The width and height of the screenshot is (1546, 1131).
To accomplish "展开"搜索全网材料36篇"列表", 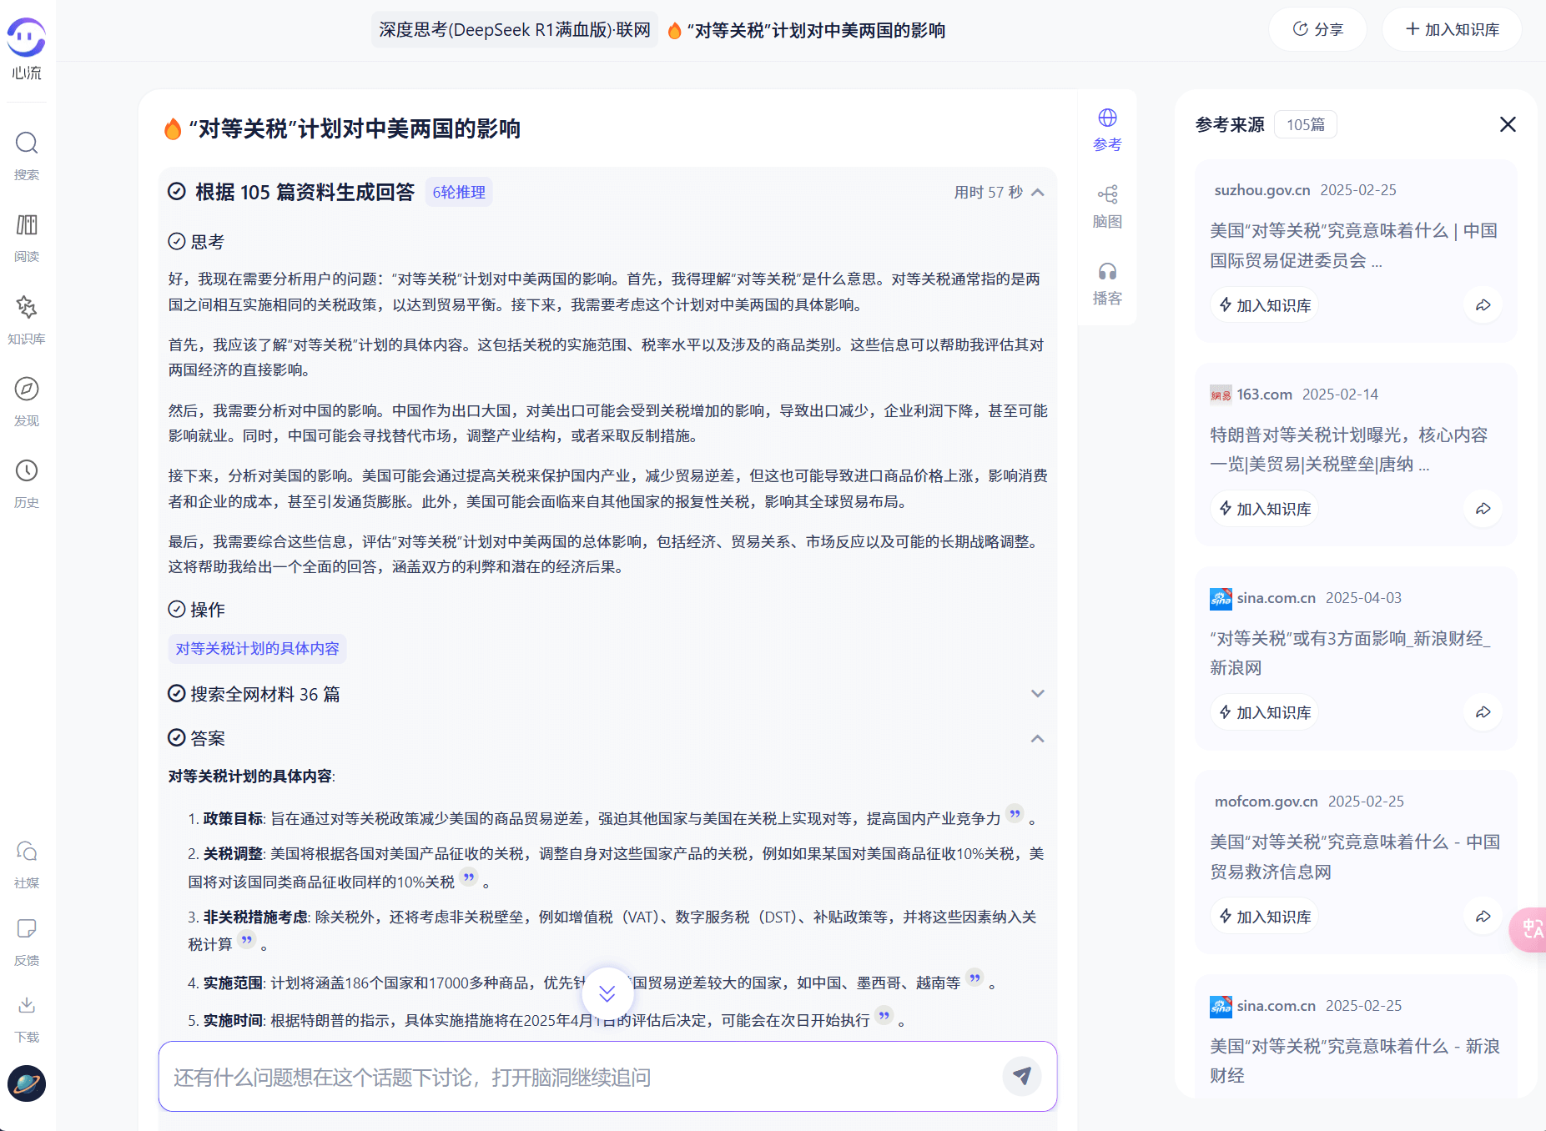I will coord(1038,693).
